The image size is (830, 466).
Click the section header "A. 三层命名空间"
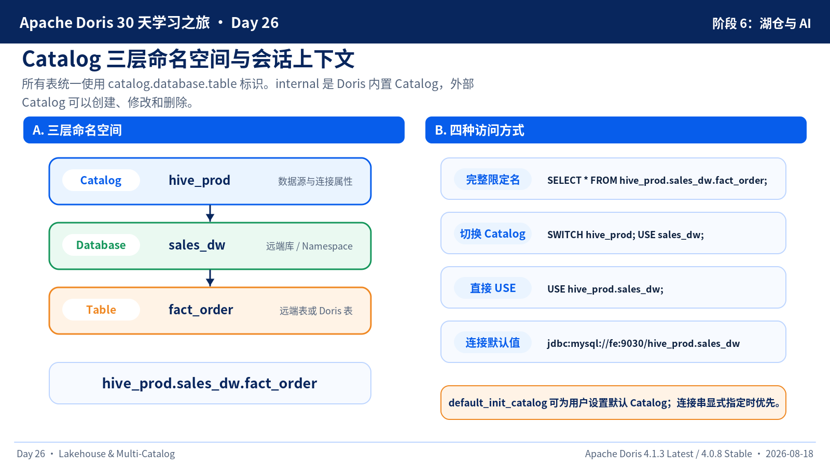(214, 130)
